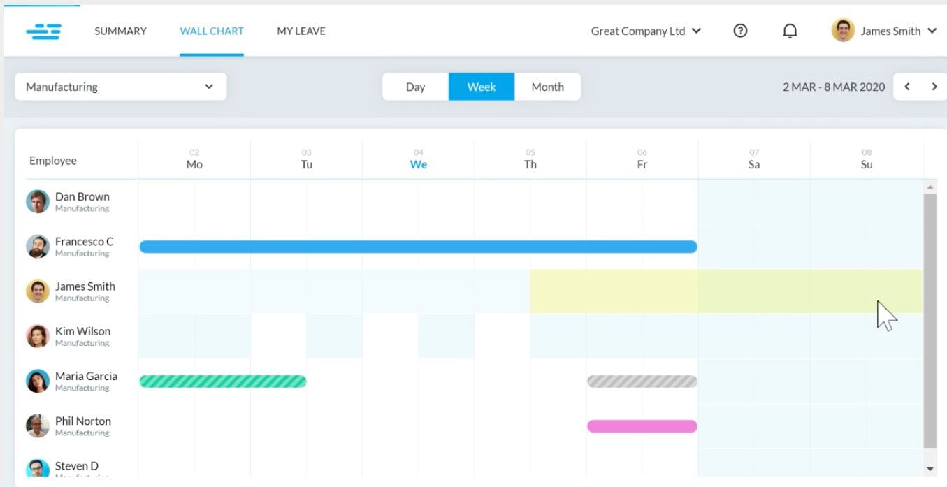Screen dimensions: 947x487
Task: Go to the previous week arrow
Action: 906,86
